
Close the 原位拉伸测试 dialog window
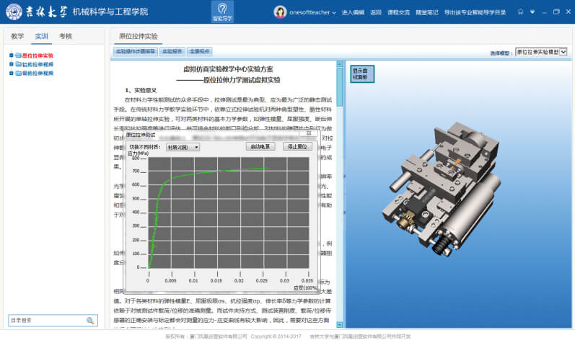[x=308, y=134]
